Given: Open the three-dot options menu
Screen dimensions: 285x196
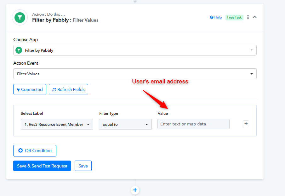Looking at the screenshot, I should click(x=248, y=17).
